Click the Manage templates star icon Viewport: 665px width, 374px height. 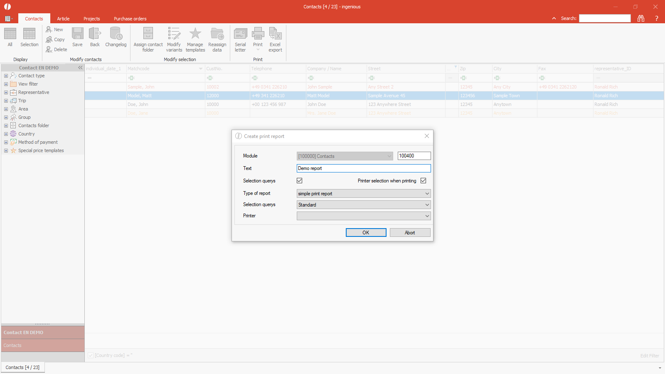tap(195, 34)
